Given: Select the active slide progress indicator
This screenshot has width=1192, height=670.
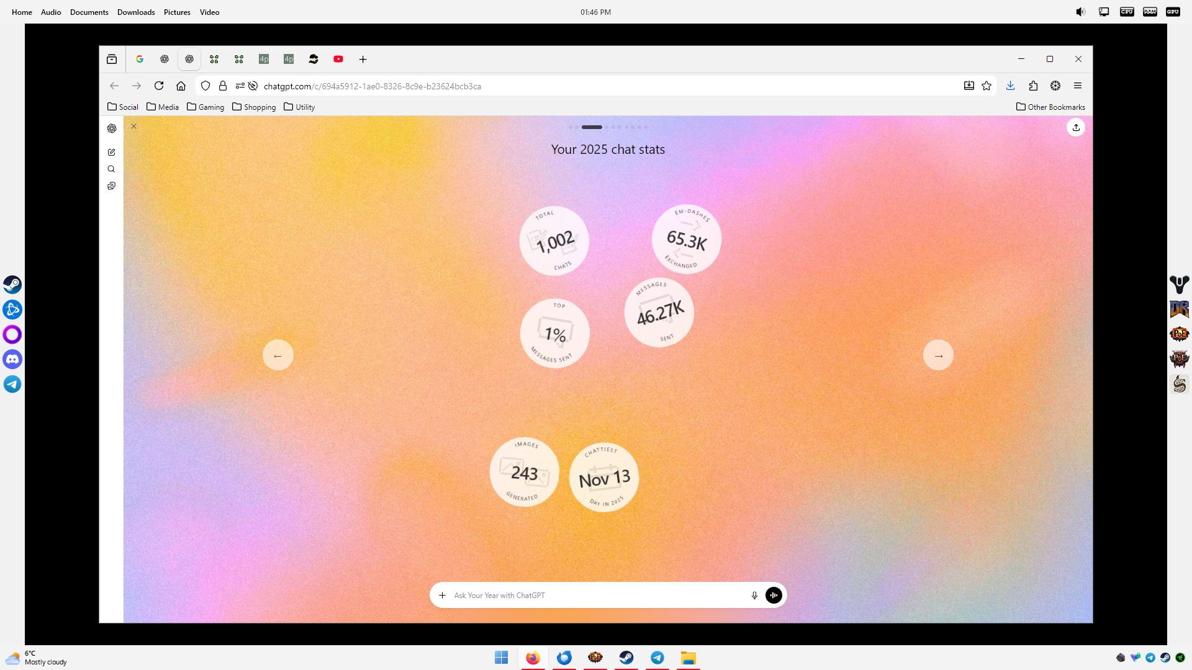Looking at the screenshot, I should point(592,127).
